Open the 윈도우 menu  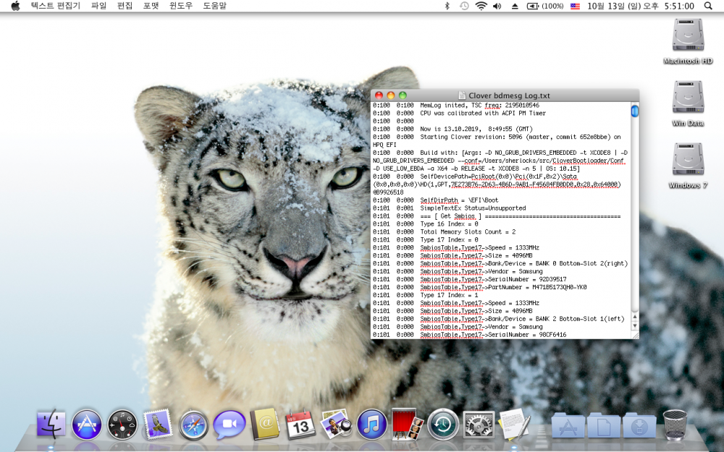(180, 6)
